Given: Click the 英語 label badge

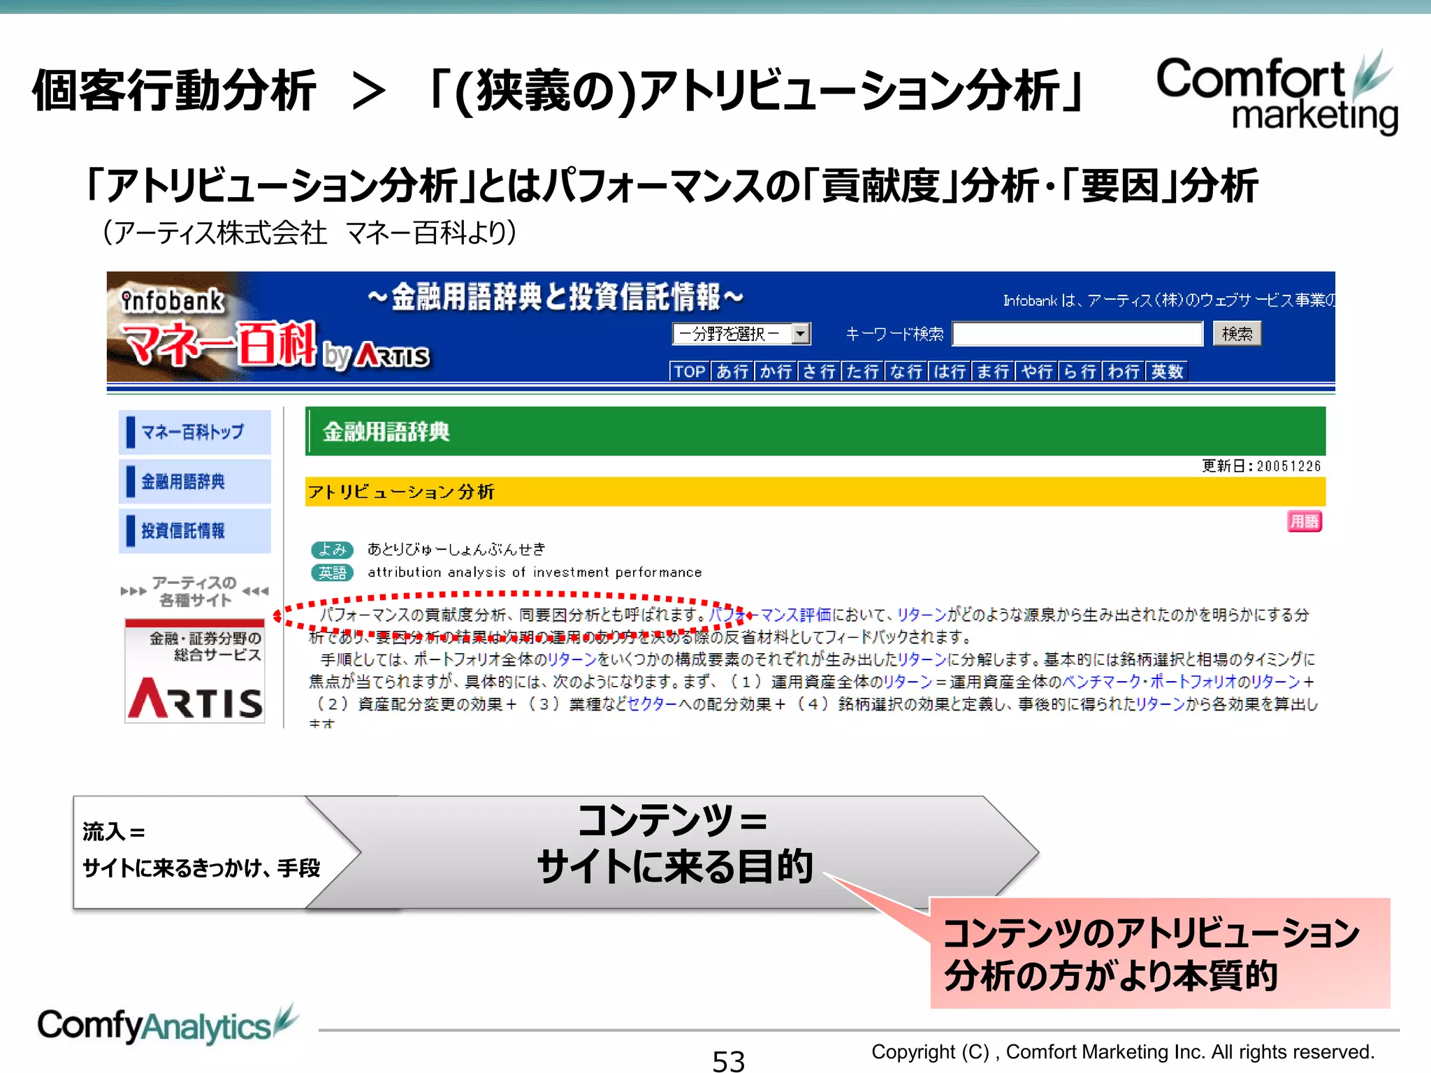Looking at the screenshot, I should [332, 573].
